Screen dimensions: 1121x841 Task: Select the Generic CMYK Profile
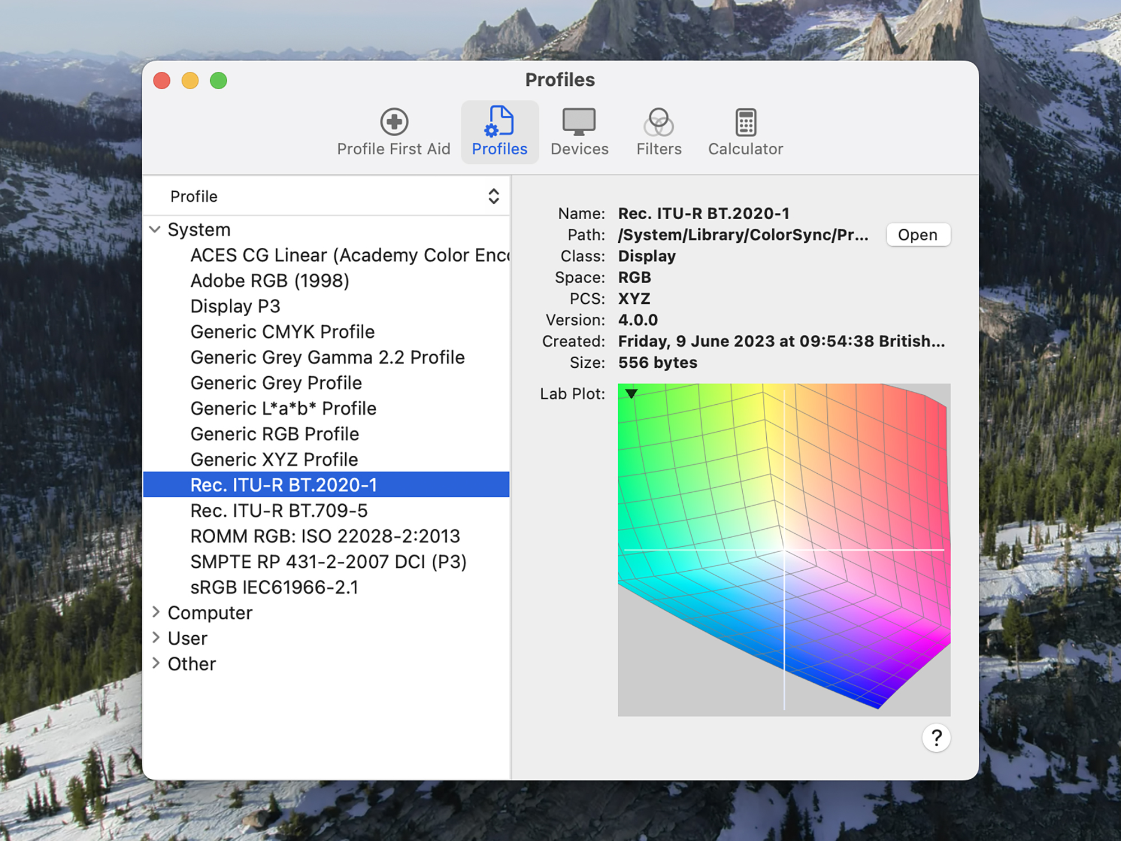click(282, 331)
